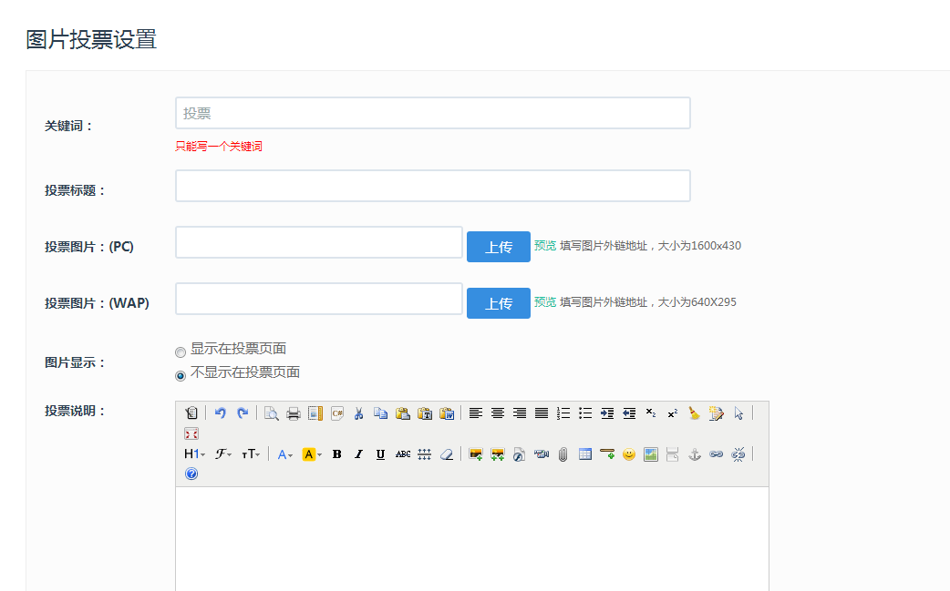The height and width of the screenshot is (591, 950).
Task: Apply strikethrough (ABC icon)
Action: point(403,454)
